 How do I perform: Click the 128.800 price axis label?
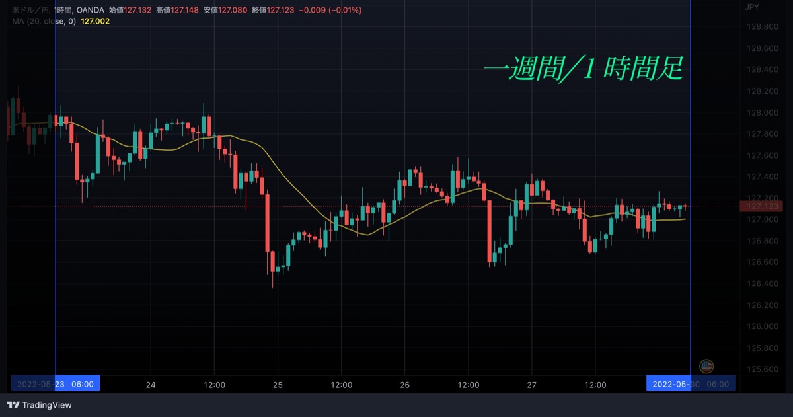click(x=761, y=27)
